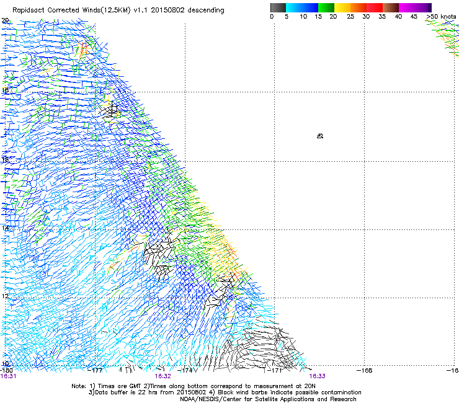This screenshot has width=459, height=403.
Task: Click the '10' legend scale label
Action: tap(303, 17)
